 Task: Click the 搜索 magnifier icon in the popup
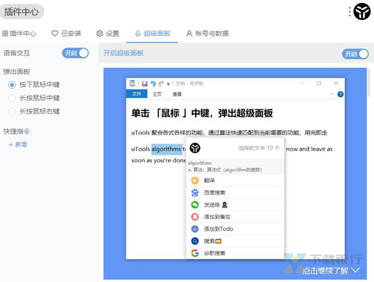(195, 241)
